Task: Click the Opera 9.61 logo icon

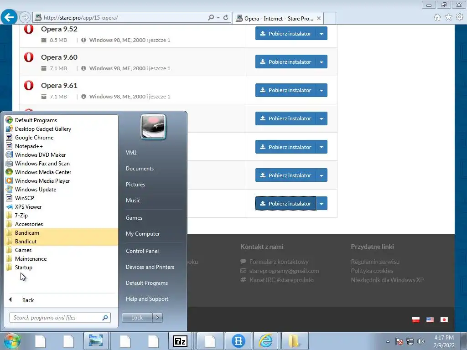Action: [x=29, y=85]
